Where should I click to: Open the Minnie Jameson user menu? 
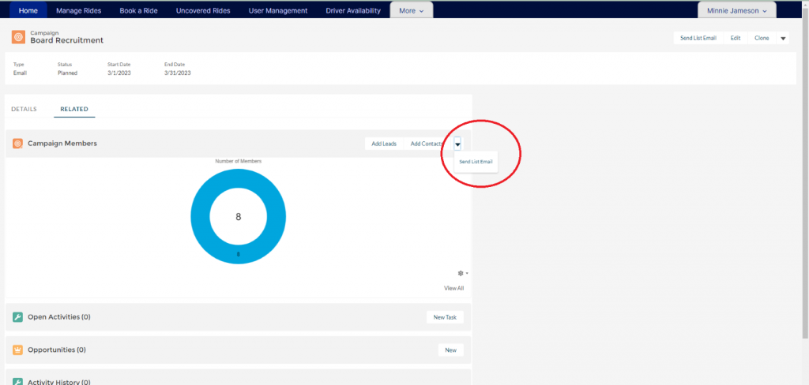tap(736, 11)
